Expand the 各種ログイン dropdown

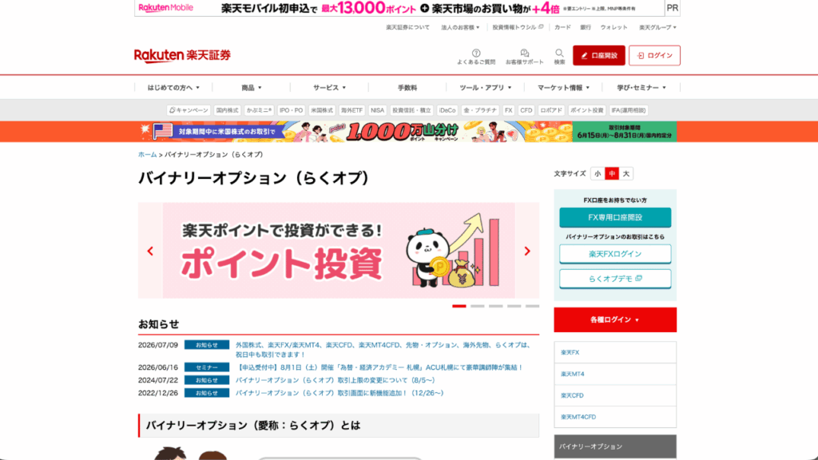pyautogui.click(x=615, y=319)
